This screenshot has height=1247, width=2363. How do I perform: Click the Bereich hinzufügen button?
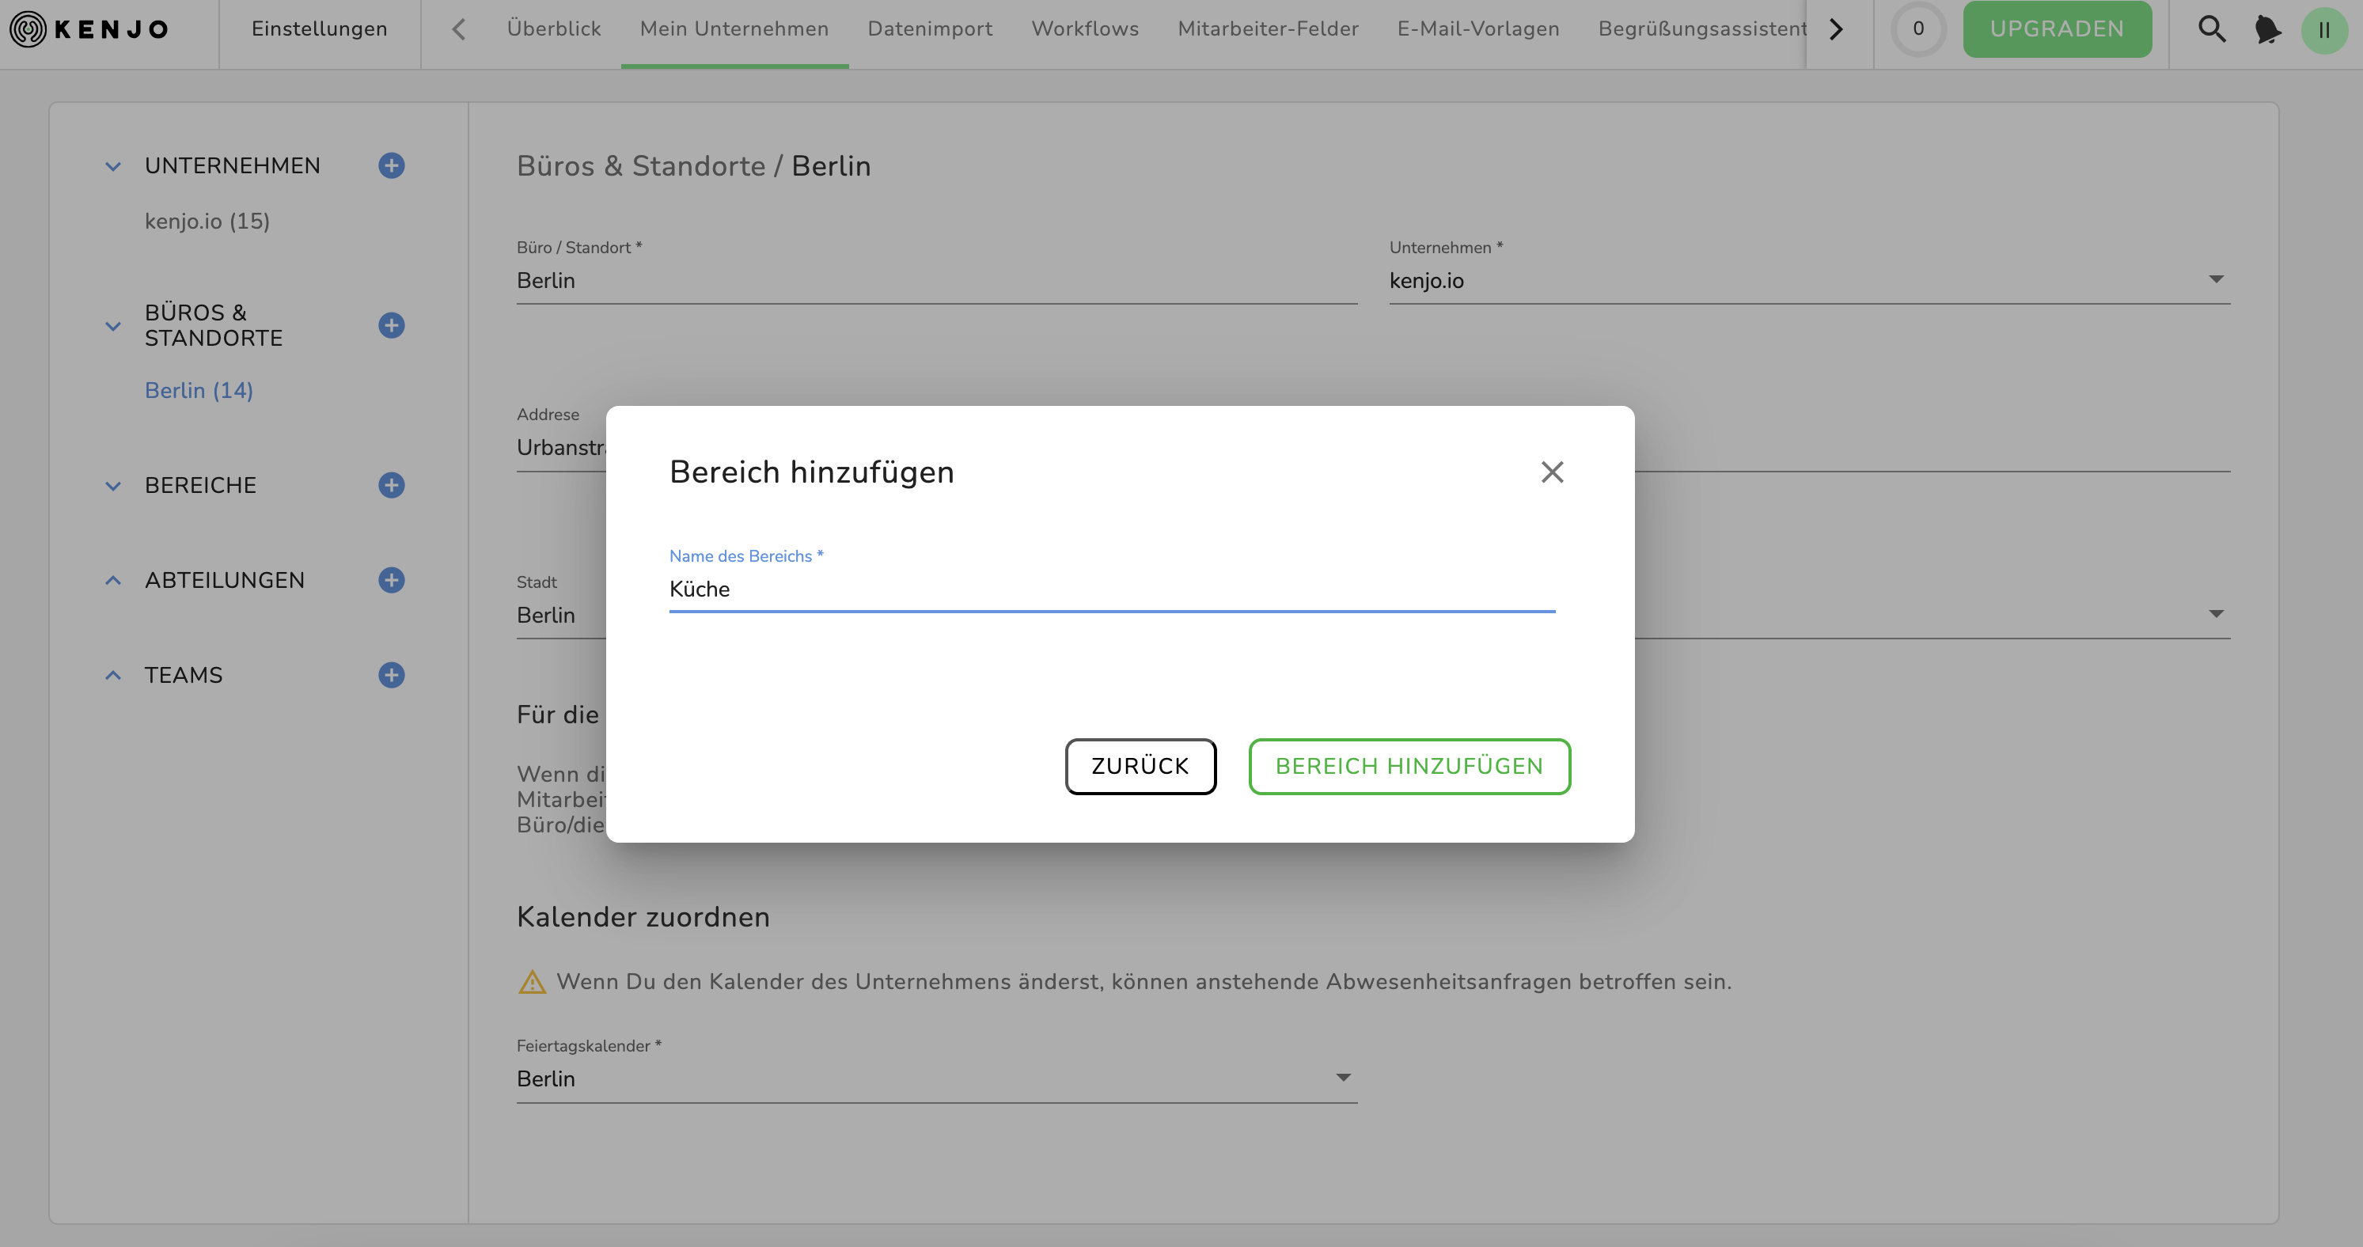tap(1409, 767)
